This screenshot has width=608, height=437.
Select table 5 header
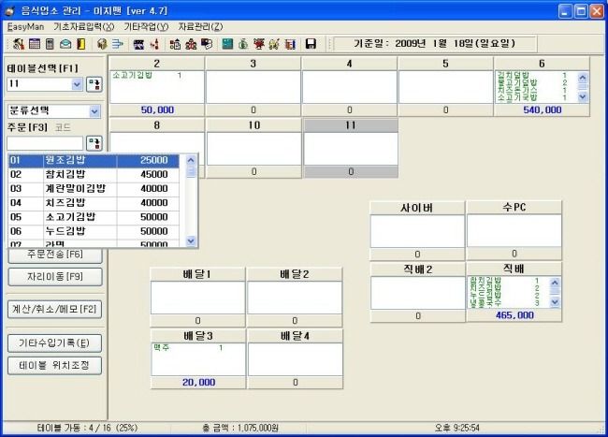[445, 64]
